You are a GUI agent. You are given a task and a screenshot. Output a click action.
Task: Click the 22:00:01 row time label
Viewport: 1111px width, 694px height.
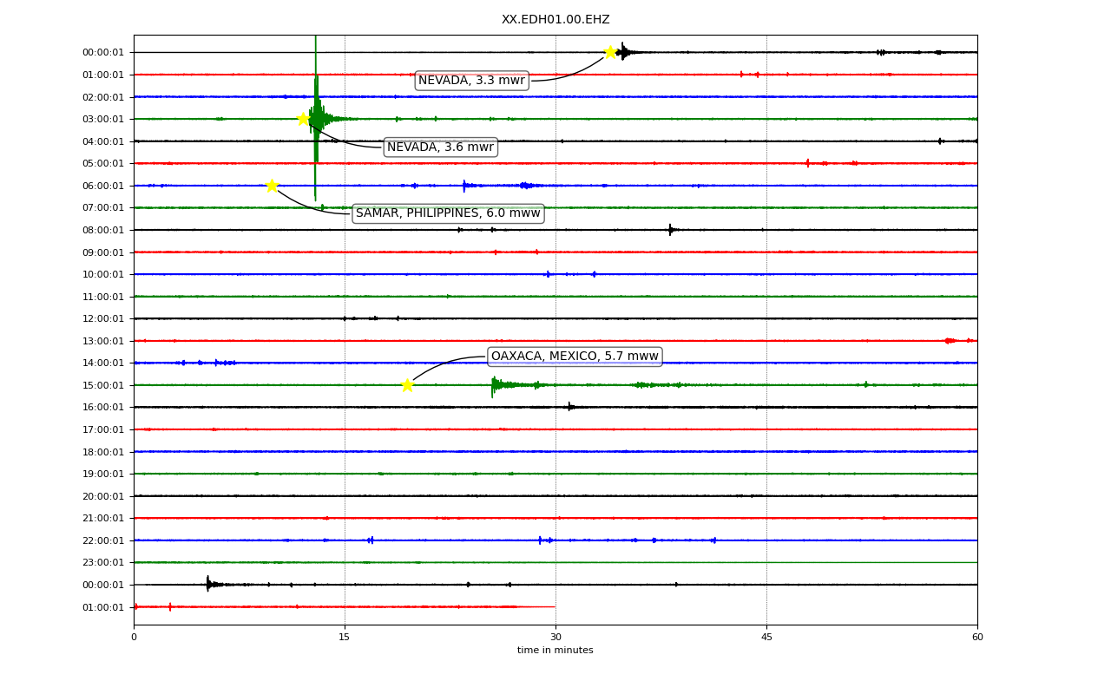tap(103, 540)
